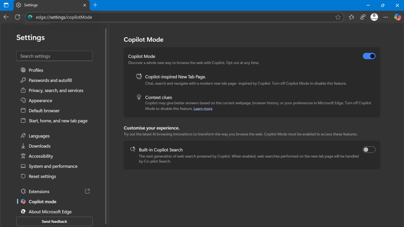The width and height of the screenshot is (404, 227).
Task: Click the Copilot icon in browser toolbar
Action: click(397, 17)
